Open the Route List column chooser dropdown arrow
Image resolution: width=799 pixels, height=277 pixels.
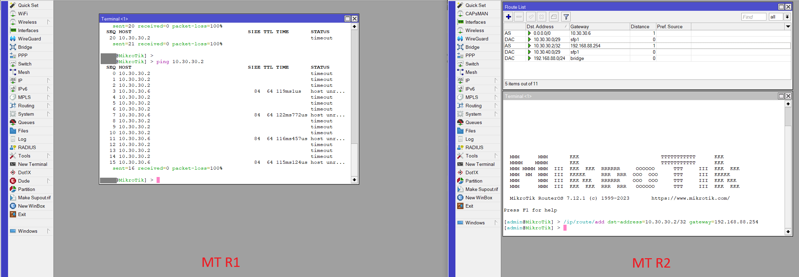click(x=788, y=26)
